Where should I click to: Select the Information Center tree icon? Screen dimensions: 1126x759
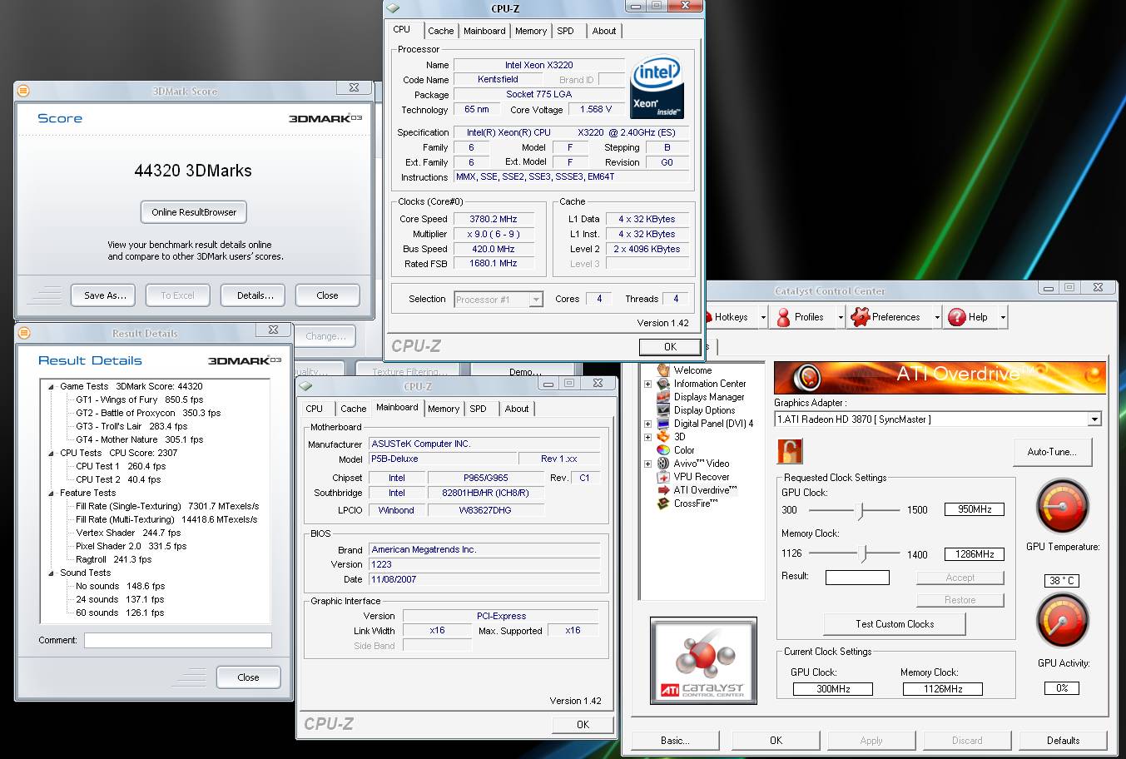663,384
